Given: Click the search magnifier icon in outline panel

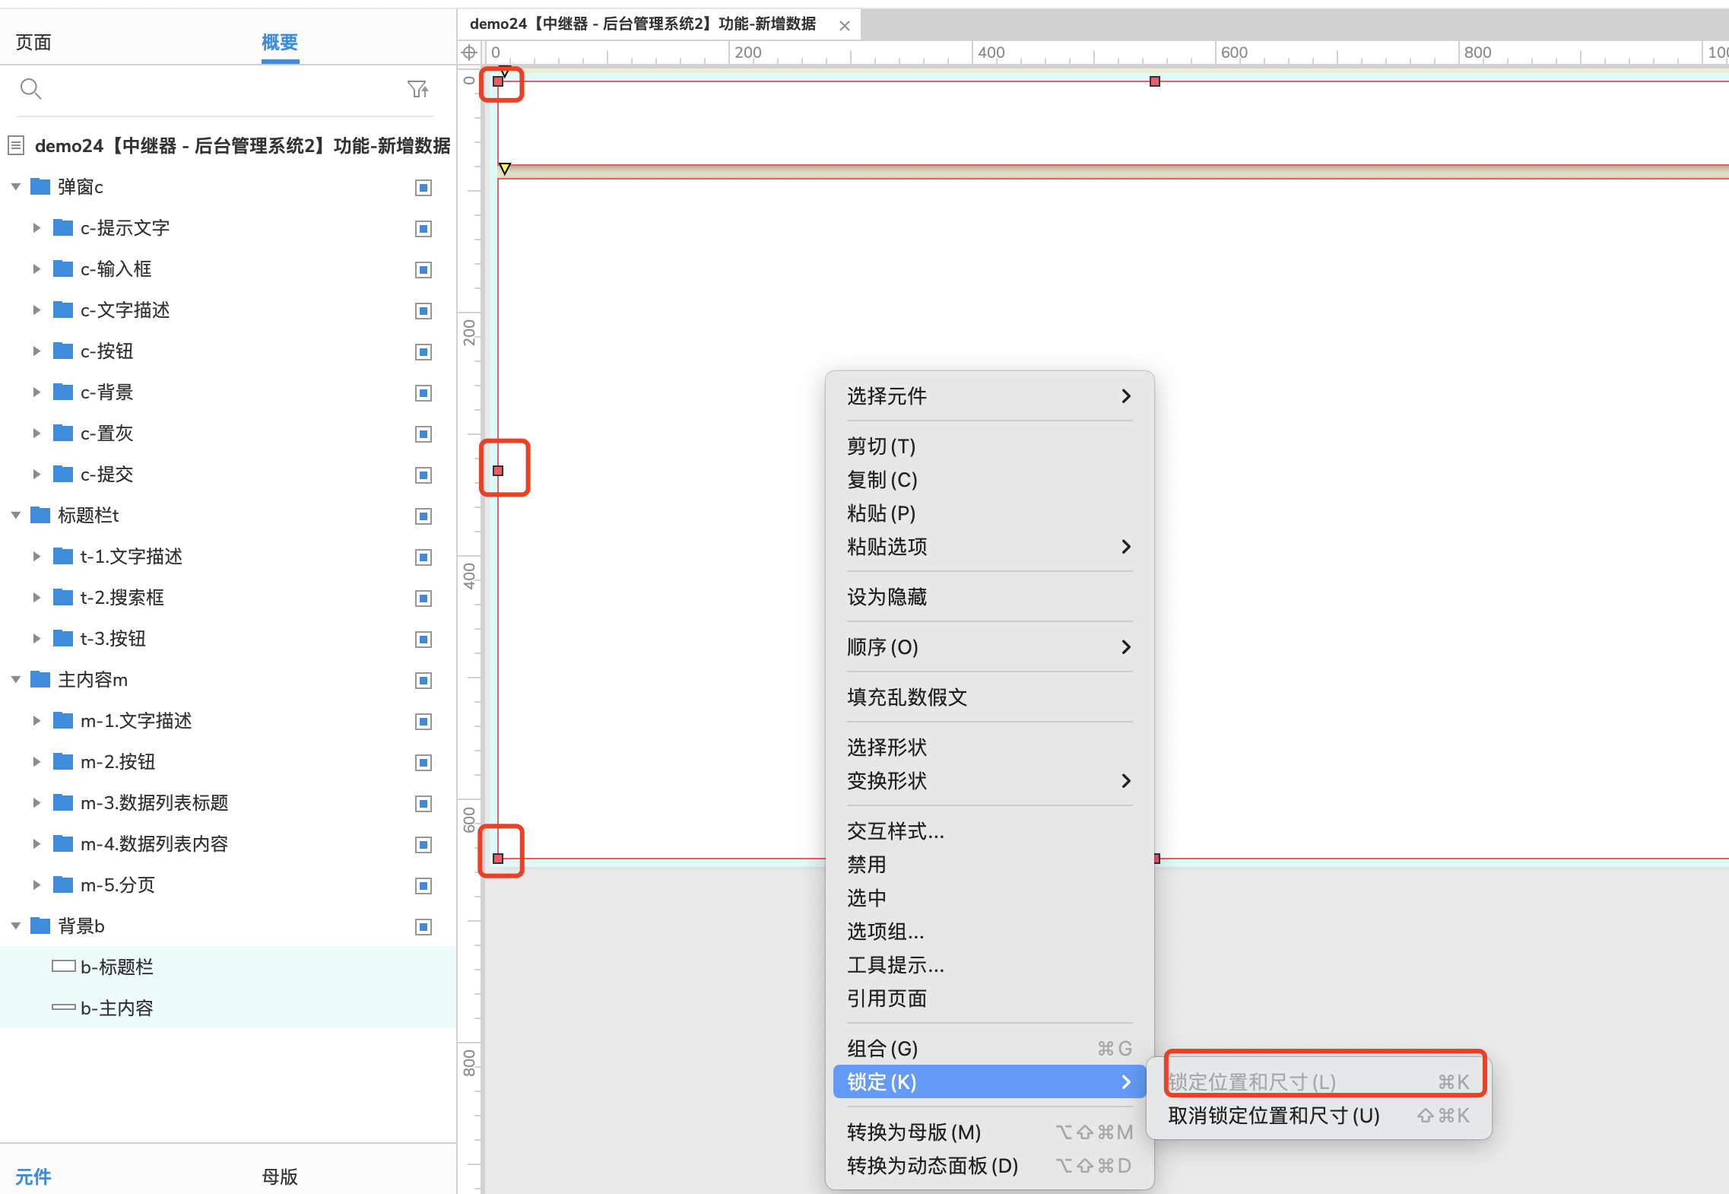Looking at the screenshot, I should point(30,89).
